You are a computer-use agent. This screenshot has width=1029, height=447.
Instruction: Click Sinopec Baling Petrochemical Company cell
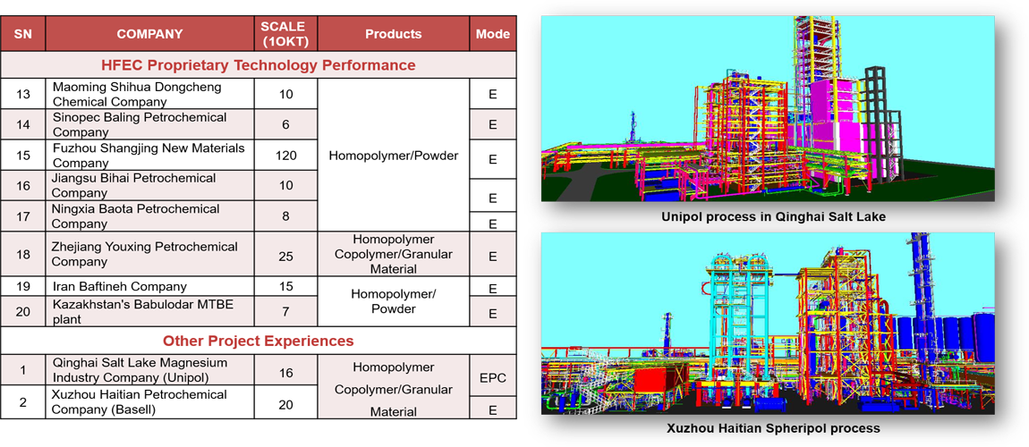(149, 124)
